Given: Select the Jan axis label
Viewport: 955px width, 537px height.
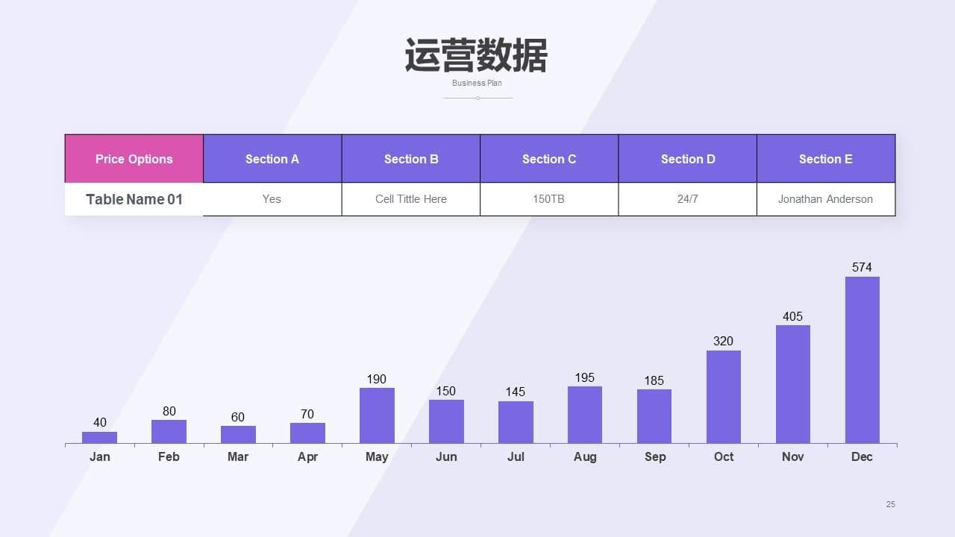Looking at the screenshot, I should [x=100, y=456].
